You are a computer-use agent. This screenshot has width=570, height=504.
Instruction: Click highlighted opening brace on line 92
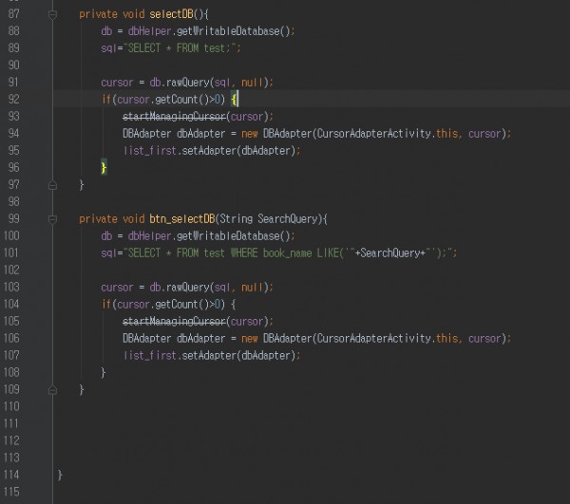(x=234, y=100)
